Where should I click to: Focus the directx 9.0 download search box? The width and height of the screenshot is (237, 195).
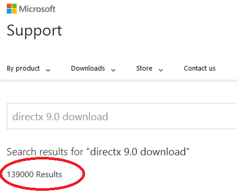point(122,116)
